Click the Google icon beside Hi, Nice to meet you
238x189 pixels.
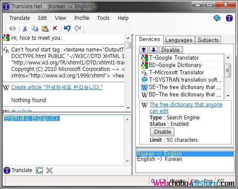tap(6, 38)
